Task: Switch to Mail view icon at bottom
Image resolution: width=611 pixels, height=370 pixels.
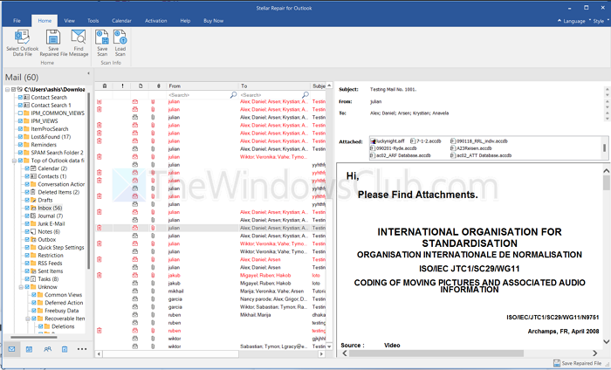Action: click(x=11, y=349)
